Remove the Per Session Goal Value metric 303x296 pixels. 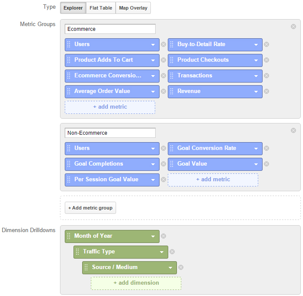point(163,180)
